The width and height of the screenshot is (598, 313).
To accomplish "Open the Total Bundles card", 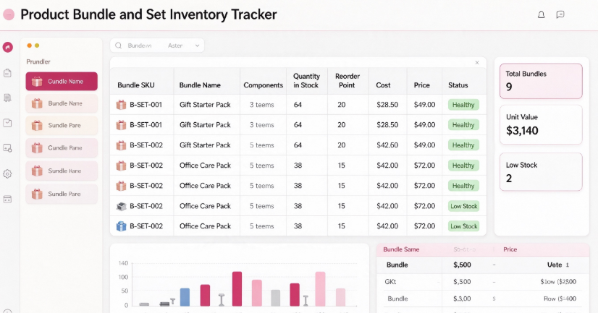I will click(541, 81).
